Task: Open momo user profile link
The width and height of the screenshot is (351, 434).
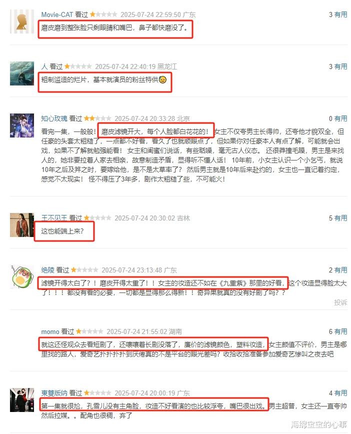Action: [x=50, y=331]
